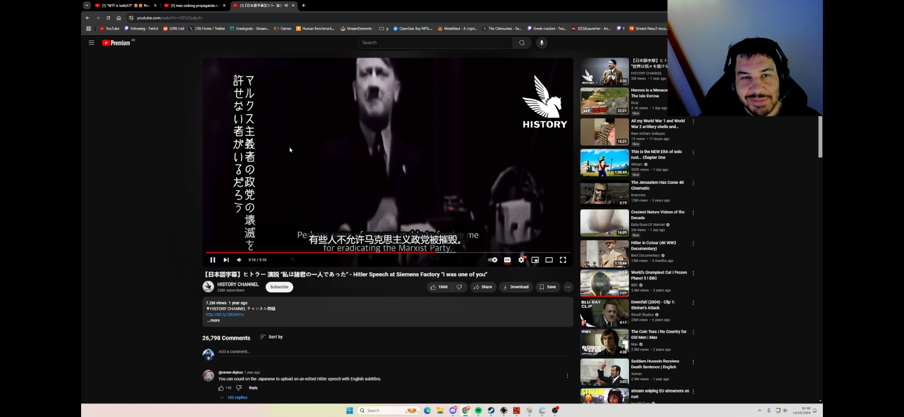The width and height of the screenshot is (904, 417).
Task: Play World's Grumpiest Cat video
Action: point(604,283)
